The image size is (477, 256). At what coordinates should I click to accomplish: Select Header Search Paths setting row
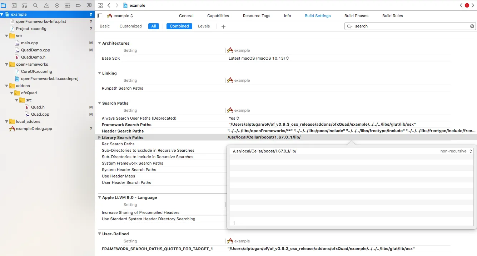pos(287,131)
